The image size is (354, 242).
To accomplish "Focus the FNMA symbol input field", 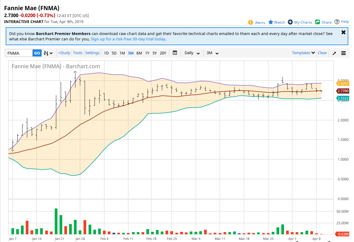I will pyautogui.click(x=19, y=53).
